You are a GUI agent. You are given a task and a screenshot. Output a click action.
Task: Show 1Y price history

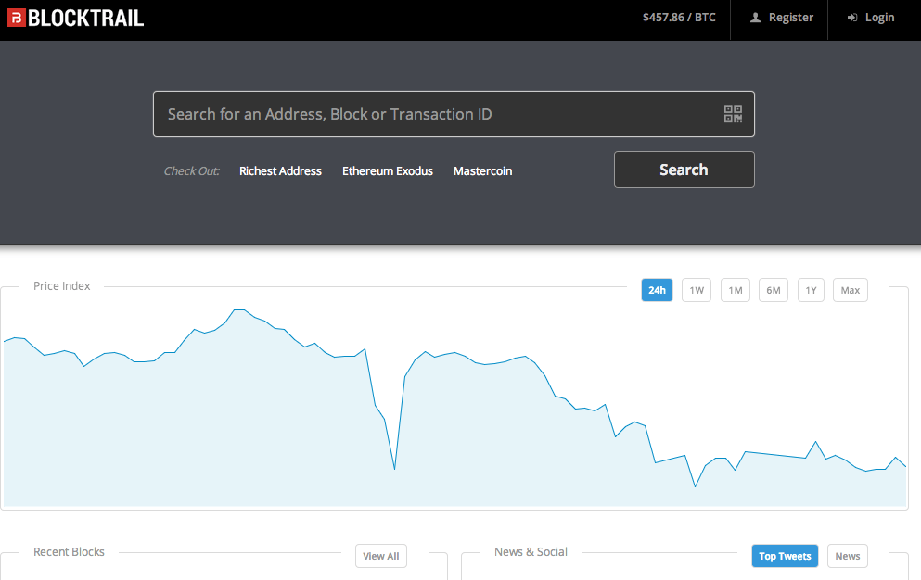tap(811, 290)
